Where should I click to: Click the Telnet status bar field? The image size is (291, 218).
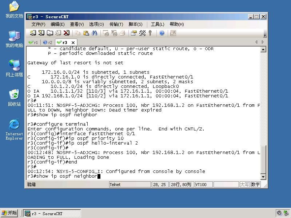(130, 185)
